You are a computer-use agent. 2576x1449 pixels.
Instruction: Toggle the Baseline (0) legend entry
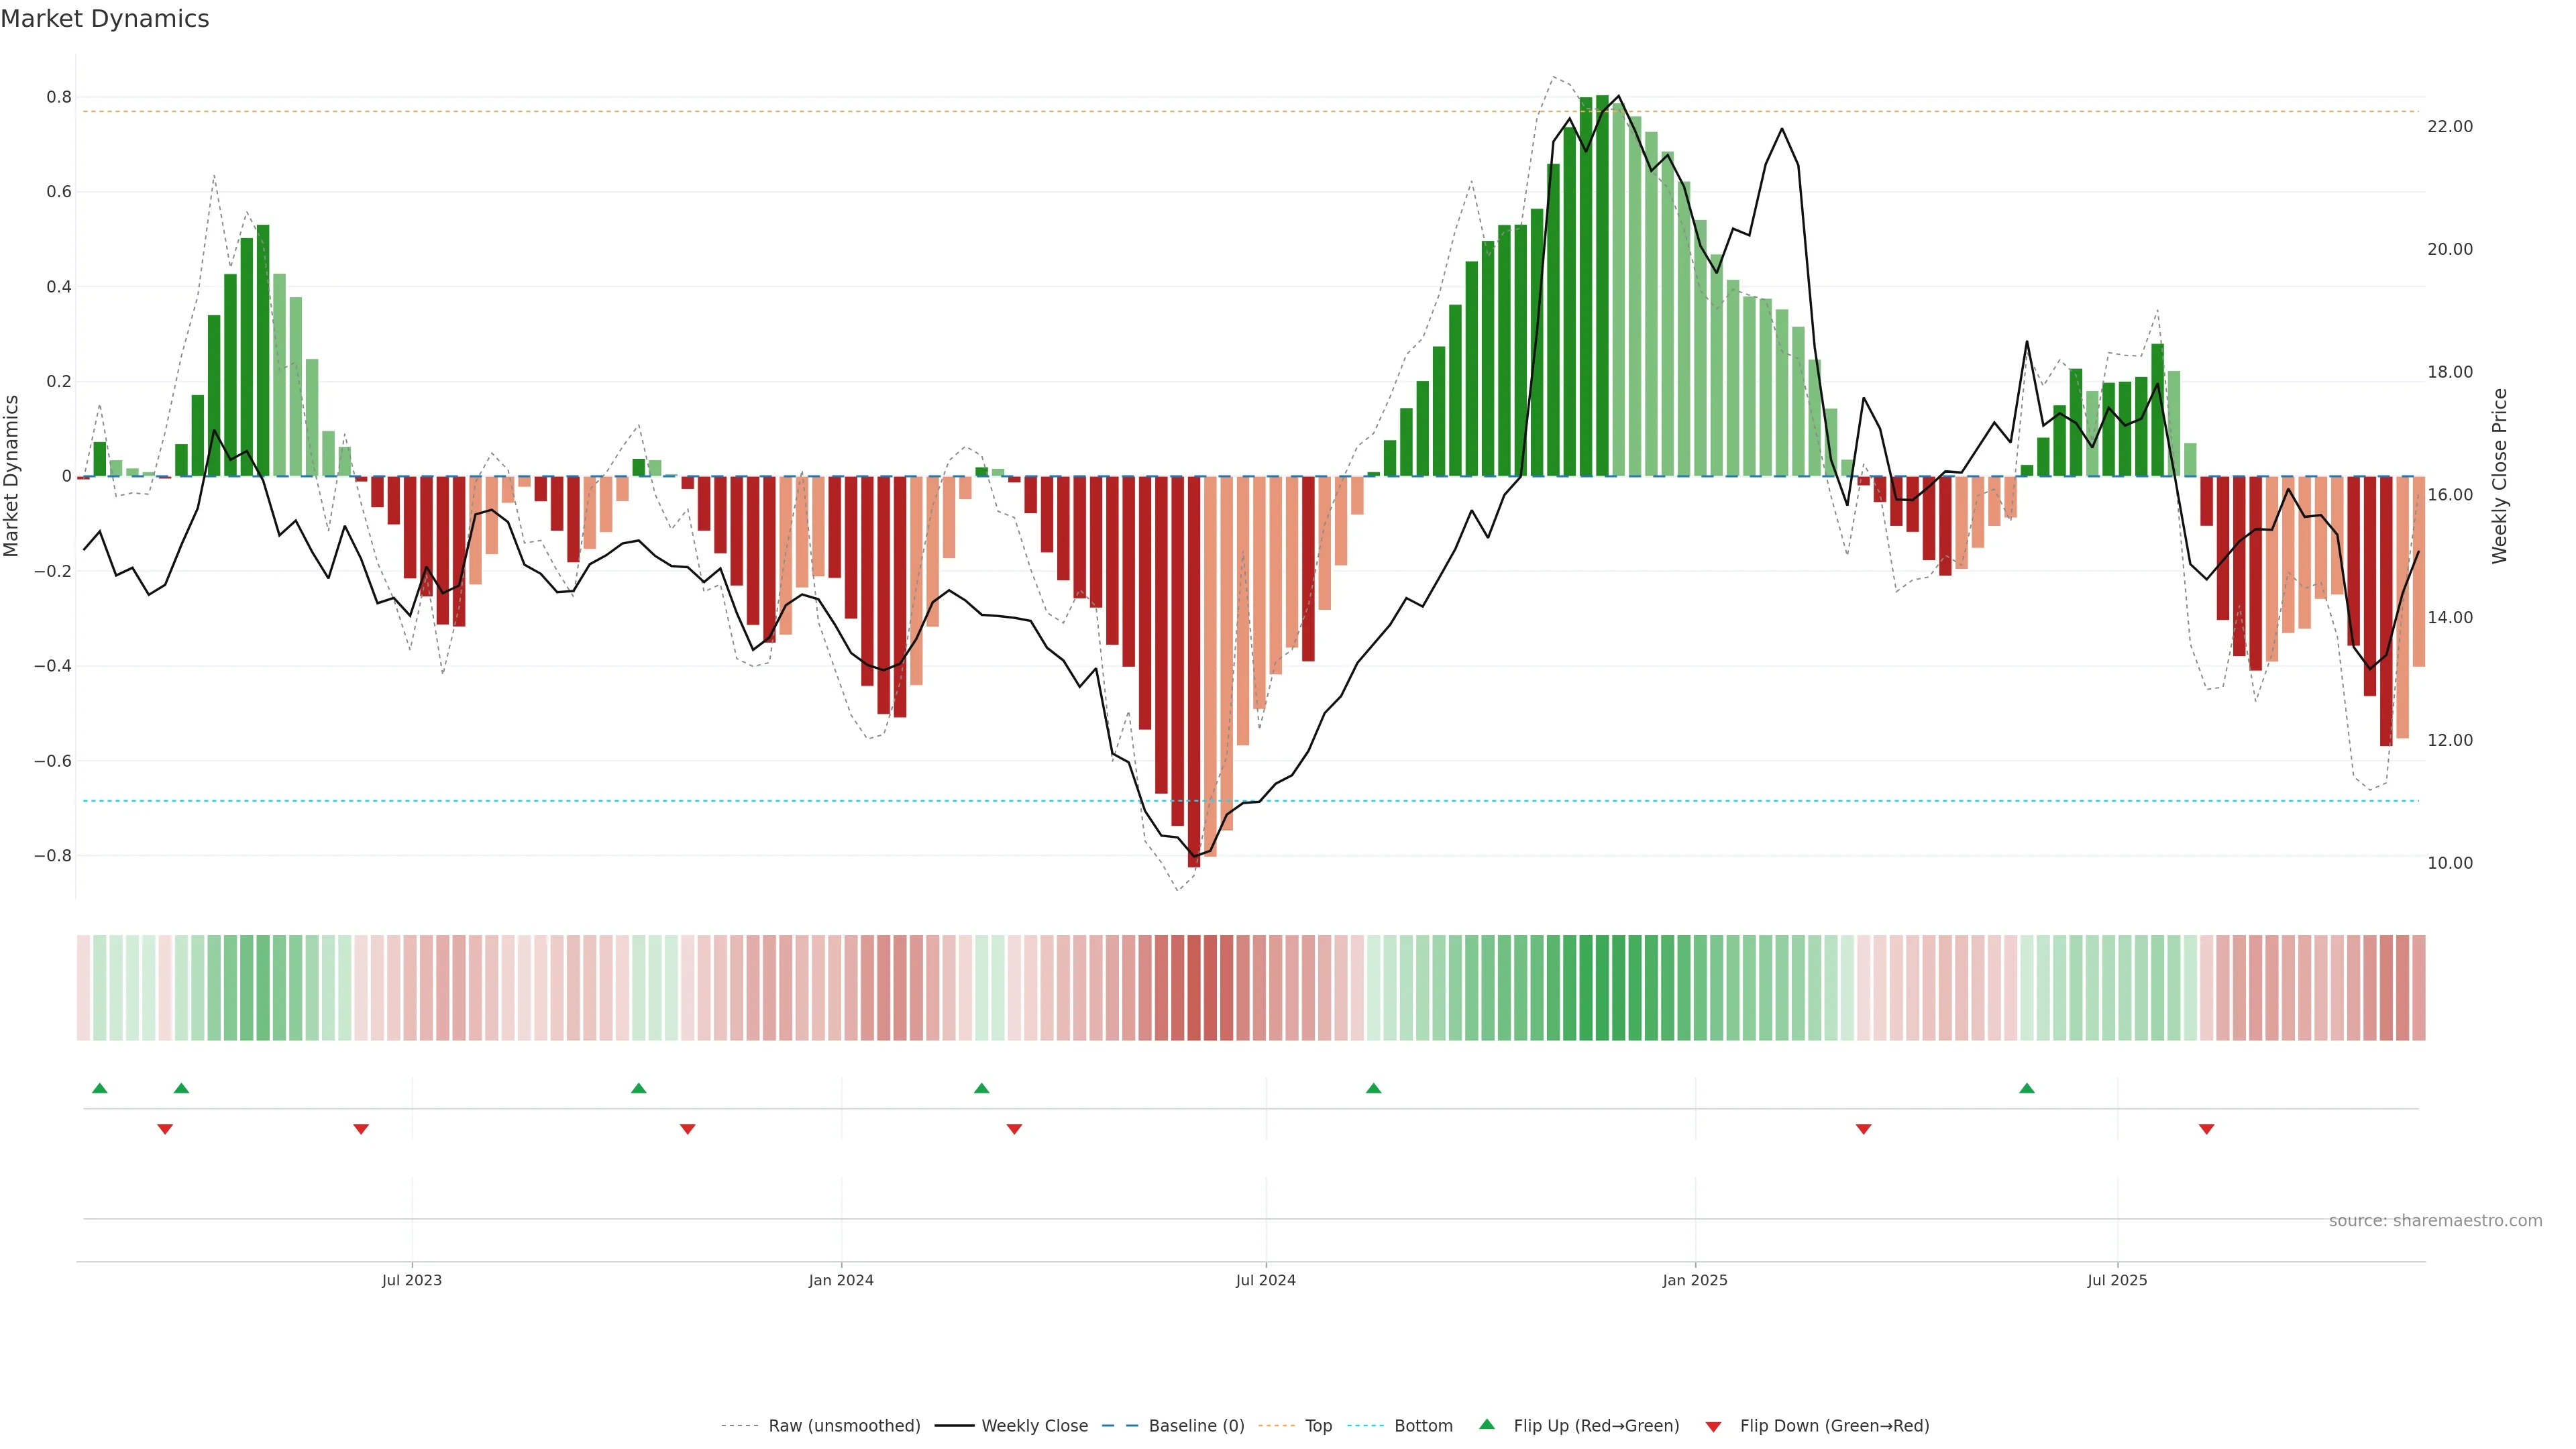click(1196, 1426)
